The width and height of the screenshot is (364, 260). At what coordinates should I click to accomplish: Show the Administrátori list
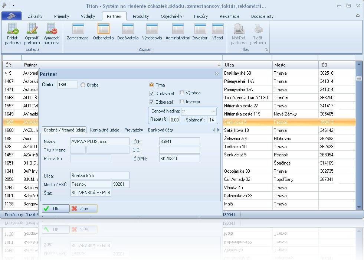click(178, 32)
